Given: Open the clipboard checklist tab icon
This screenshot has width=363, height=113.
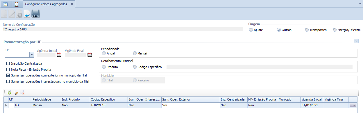Looking at the screenshot, I should click(x=17, y=4).
